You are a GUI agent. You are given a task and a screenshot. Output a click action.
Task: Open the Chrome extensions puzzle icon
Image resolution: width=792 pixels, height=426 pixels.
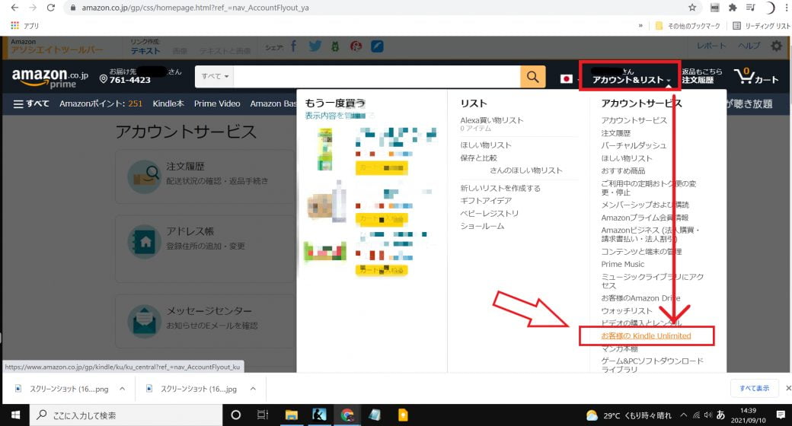pos(733,8)
